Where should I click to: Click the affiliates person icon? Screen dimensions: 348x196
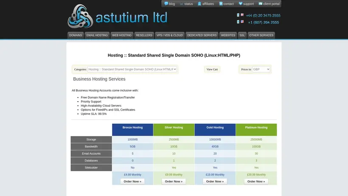(199, 3)
